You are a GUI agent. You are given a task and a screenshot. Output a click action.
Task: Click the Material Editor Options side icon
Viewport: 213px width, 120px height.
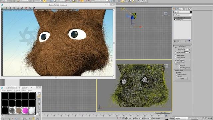point(39,110)
